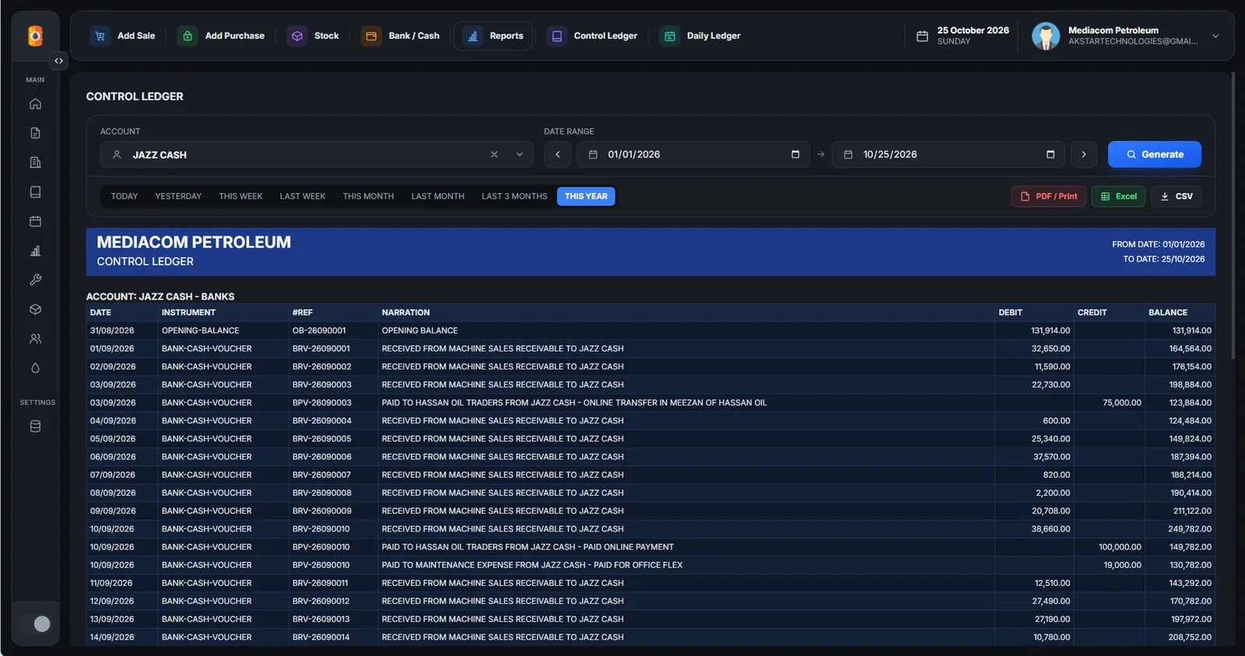Open the home icon in the sidebar
Screen dimensions: 1245x656
(x=35, y=103)
